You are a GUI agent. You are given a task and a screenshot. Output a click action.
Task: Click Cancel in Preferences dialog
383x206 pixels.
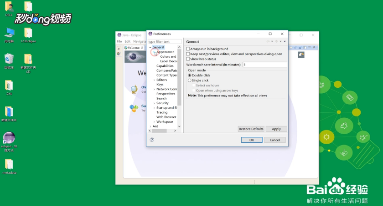click(275, 140)
